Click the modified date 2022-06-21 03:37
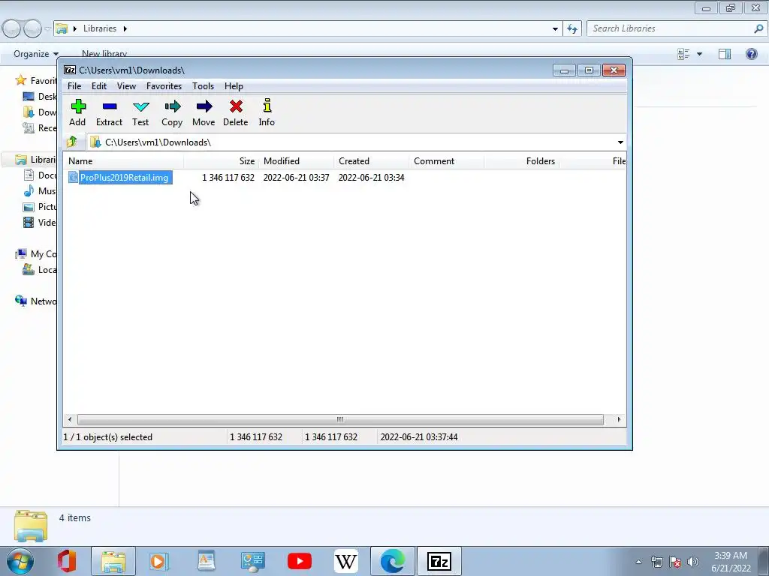 [296, 177]
